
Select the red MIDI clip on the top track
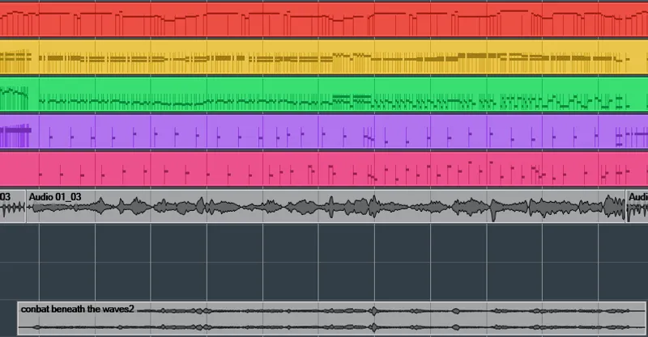coord(324,24)
